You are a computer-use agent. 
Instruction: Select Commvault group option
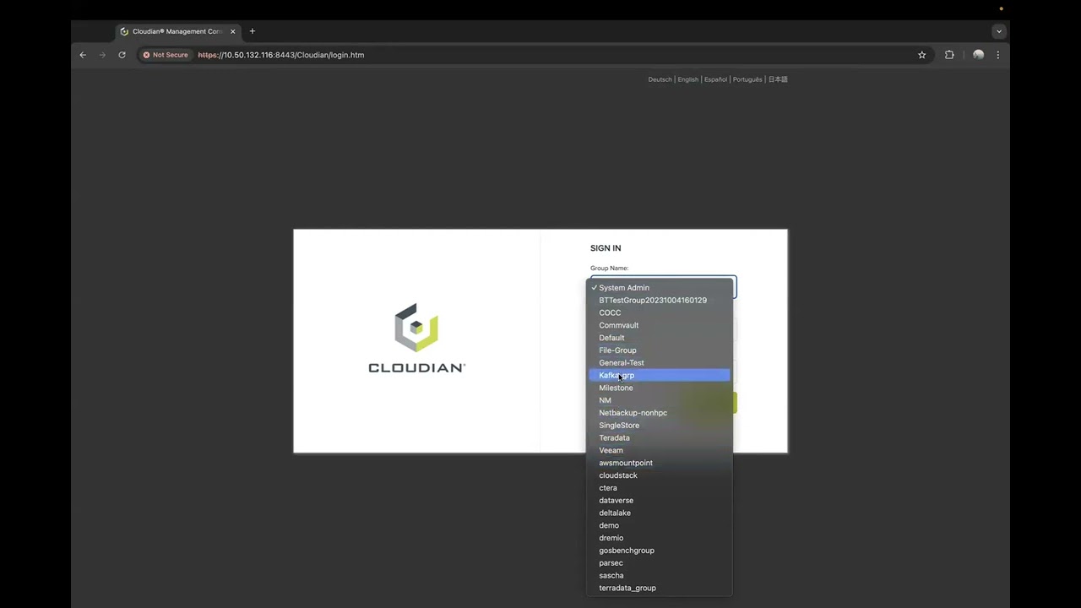(659, 325)
